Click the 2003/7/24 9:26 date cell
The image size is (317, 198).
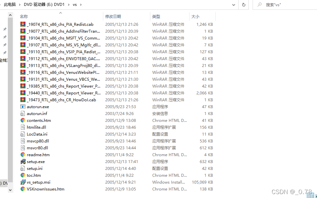pyautogui.click(x=119, y=114)
